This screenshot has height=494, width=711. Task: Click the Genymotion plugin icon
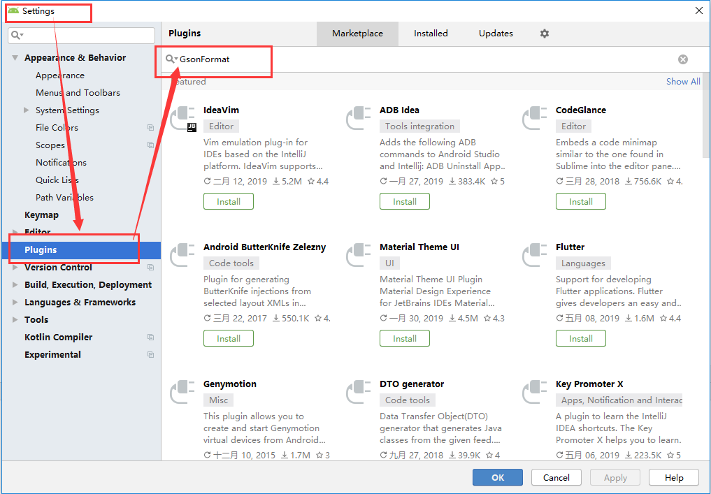point(182,391)
